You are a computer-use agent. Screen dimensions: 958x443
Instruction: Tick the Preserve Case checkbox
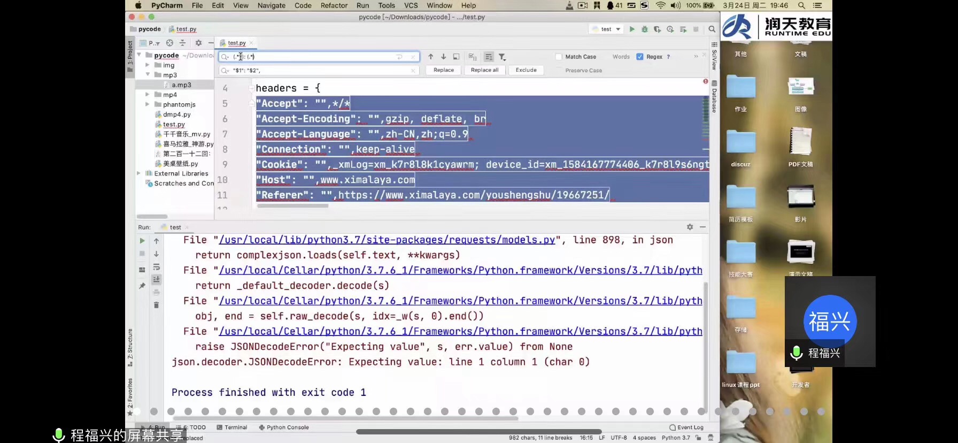(x=559, y=71)
